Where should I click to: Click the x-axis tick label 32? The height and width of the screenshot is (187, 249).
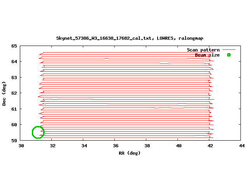tap(53, 146)
